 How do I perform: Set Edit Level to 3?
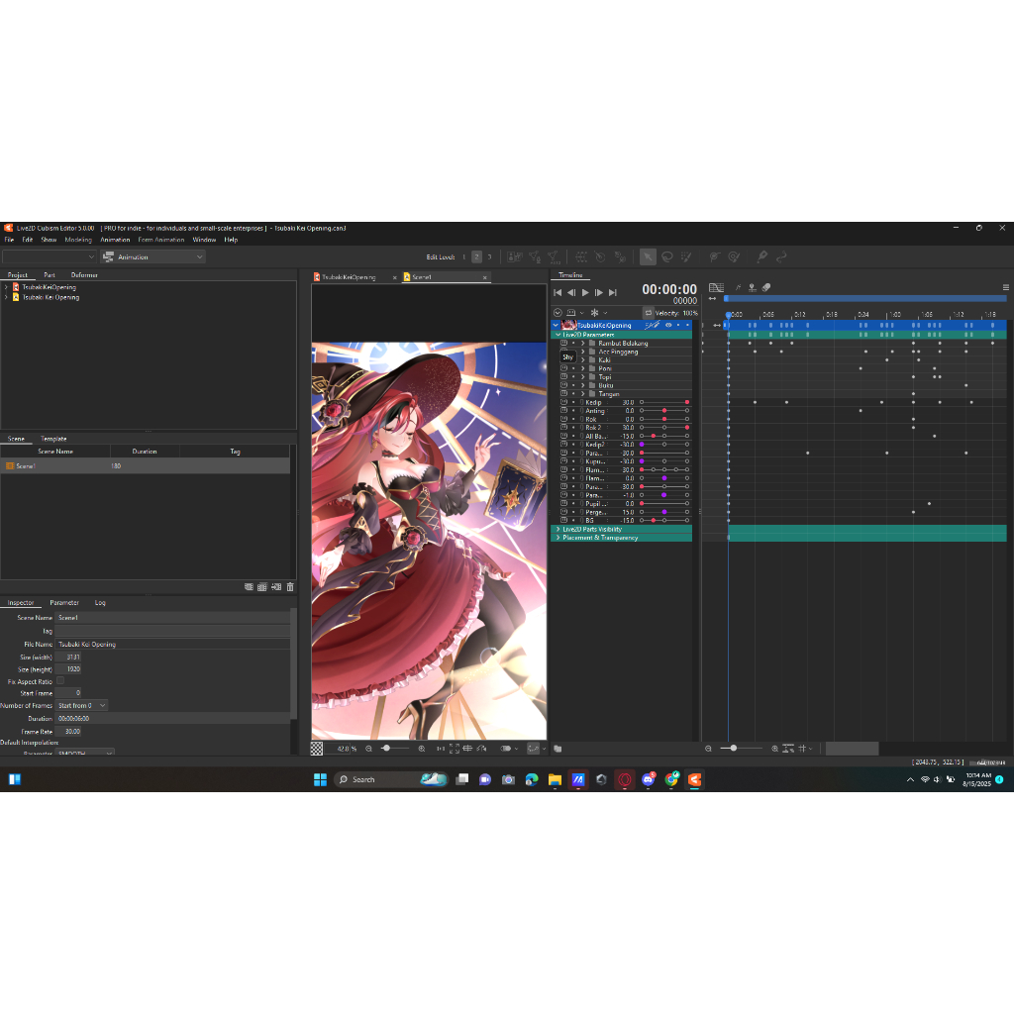(x=489, y=256)
